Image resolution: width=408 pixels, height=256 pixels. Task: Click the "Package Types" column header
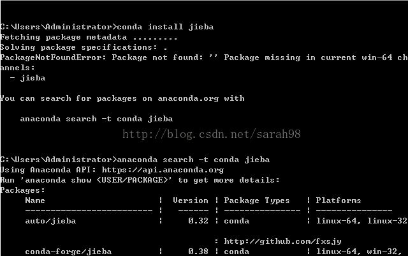pos(257,200)
